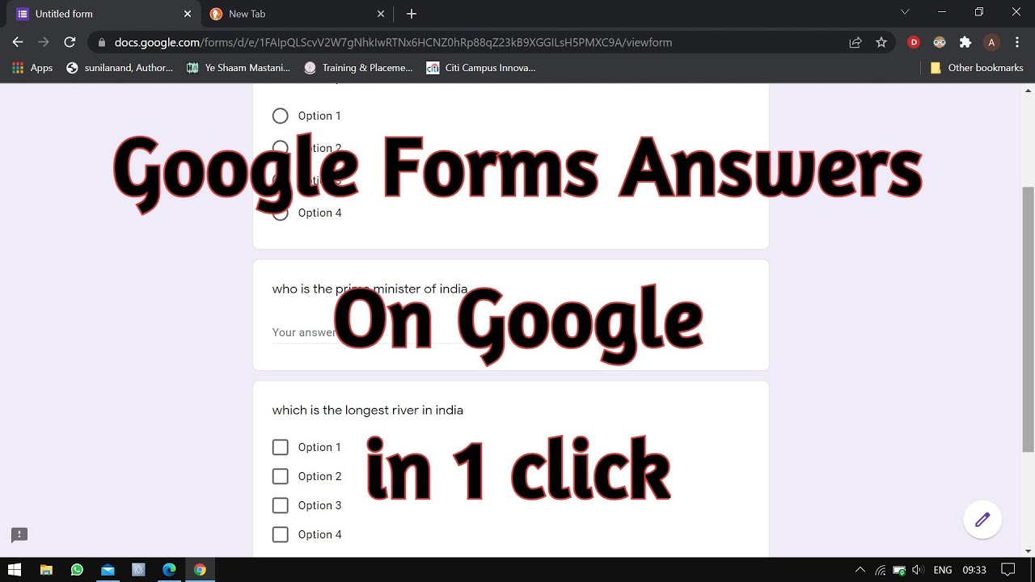The width and height of the screenshot is (1035, 582).
Task: Close the Untitled form tab
Action: [x=188, y=14]
